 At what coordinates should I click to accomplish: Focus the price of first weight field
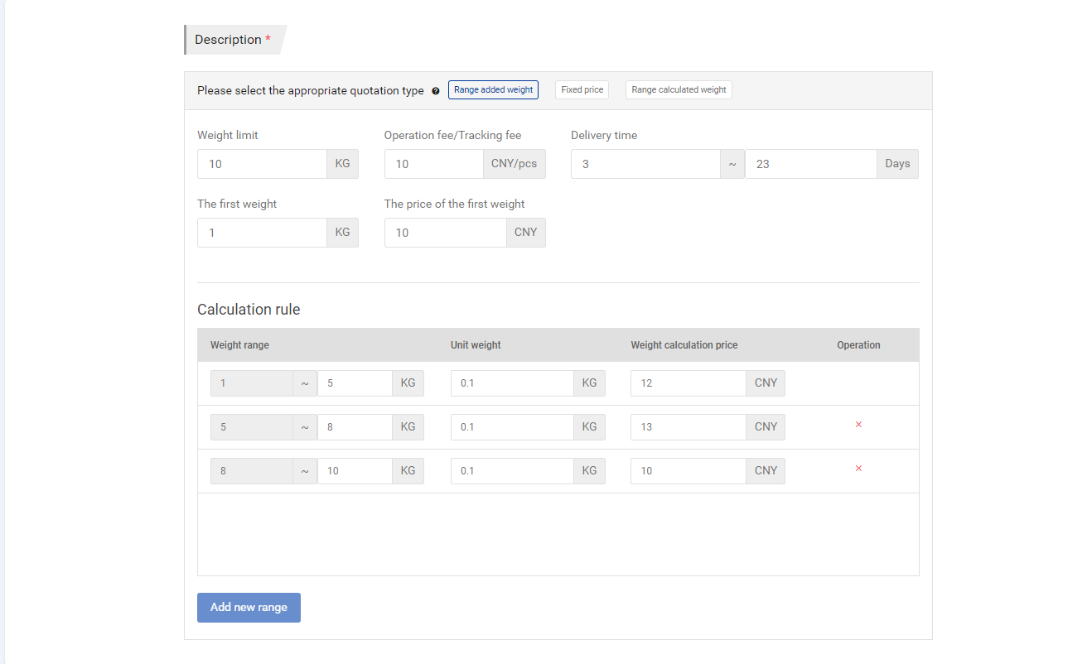pyautogui.click(x=445, y=233)
